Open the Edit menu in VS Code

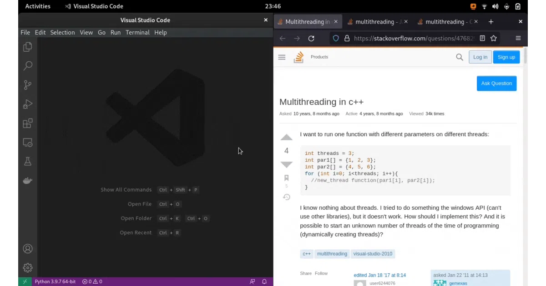click(40, 32)
